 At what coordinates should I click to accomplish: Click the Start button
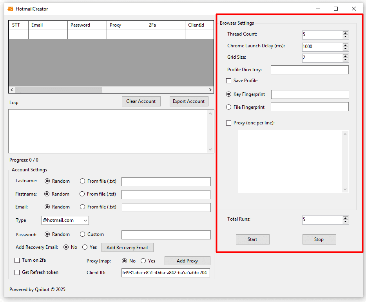253,239
